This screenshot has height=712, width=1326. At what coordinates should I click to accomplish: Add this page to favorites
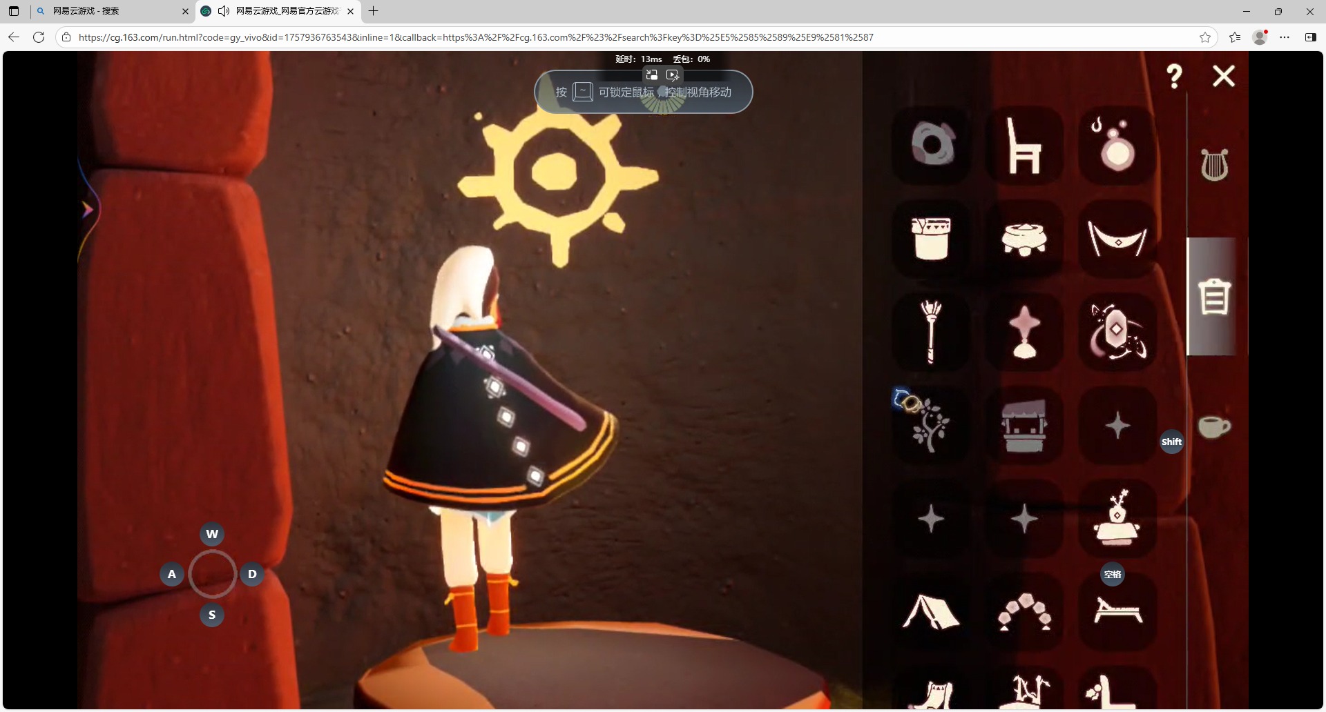1205,37
